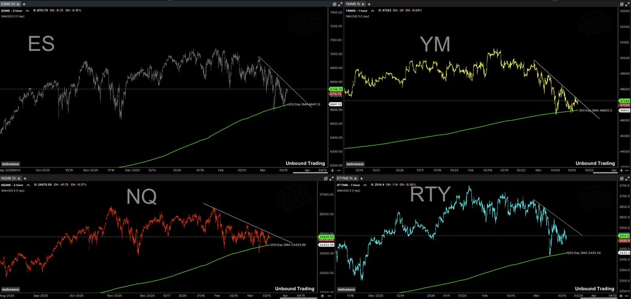
Task: Zoom out on the YM chart time axis
Action: coord(627,170)
